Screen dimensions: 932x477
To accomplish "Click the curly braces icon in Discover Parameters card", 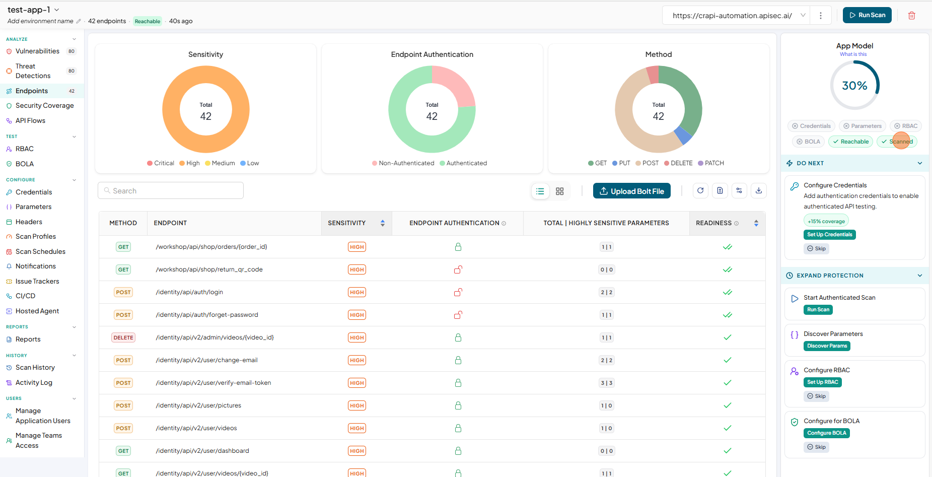I will point(795,335).
